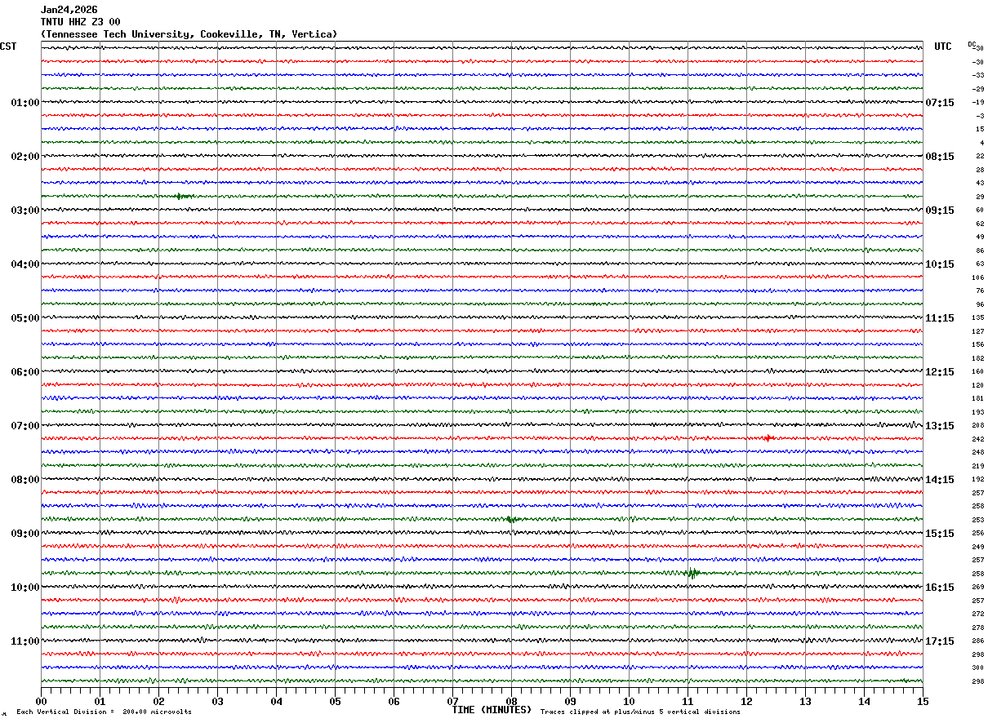988x723 pixels.
Task: Click the 02:00 CST time label
Action: pyautogui.click(x=25, y=157)
